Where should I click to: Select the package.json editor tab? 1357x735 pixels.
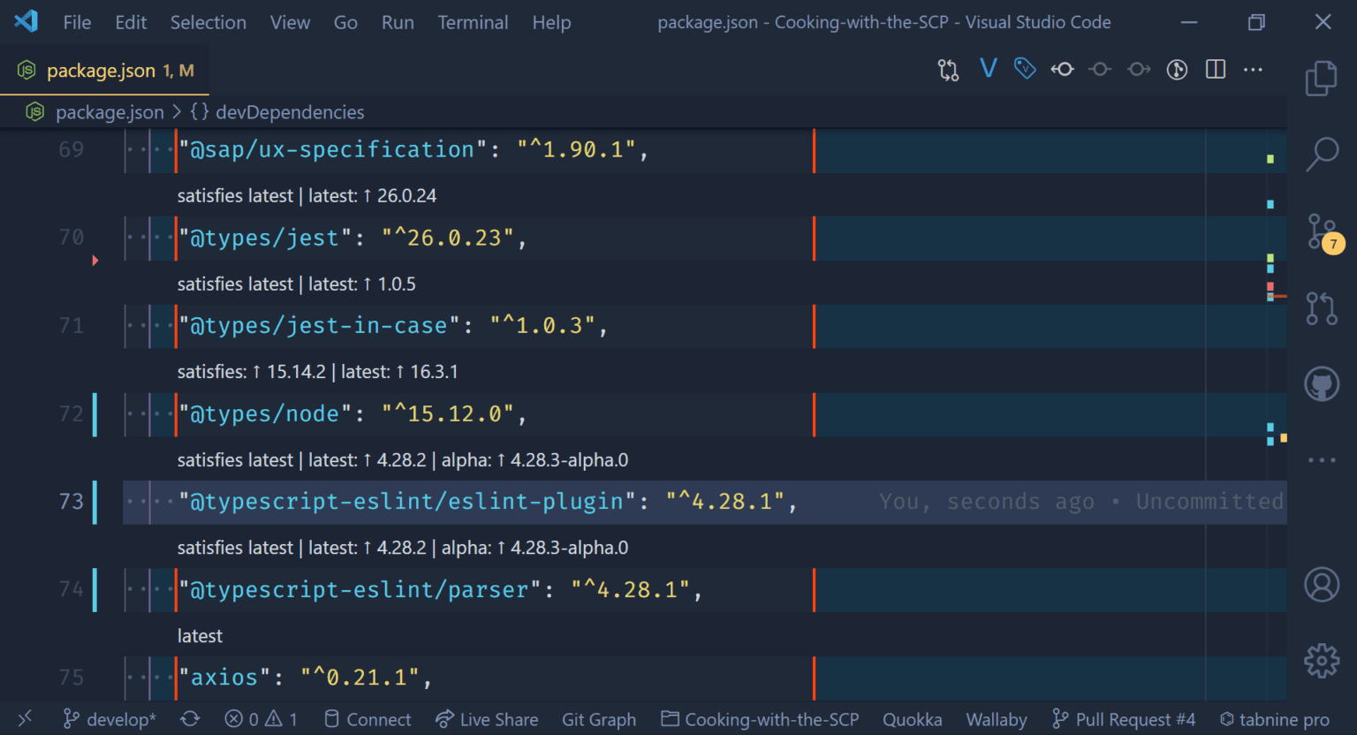click(x=100, y=70)
